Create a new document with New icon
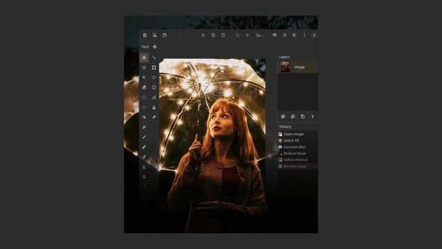 (x=144, y=35)
